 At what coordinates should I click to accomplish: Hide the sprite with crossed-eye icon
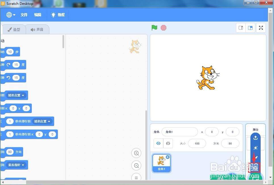(168, 143)
